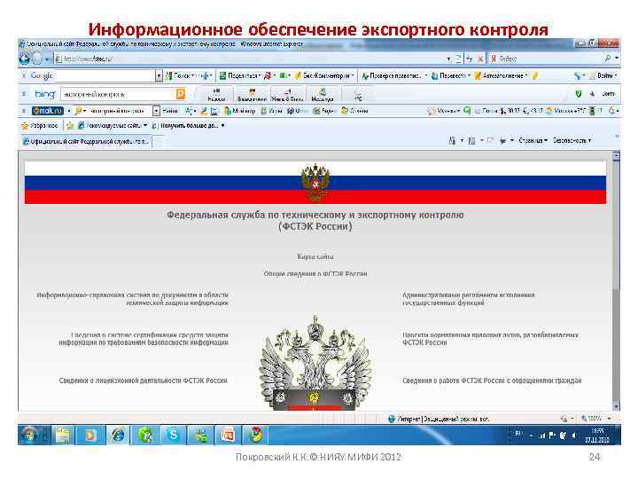
Task: Close the Bing toolbar with its X
Action: 24,94
